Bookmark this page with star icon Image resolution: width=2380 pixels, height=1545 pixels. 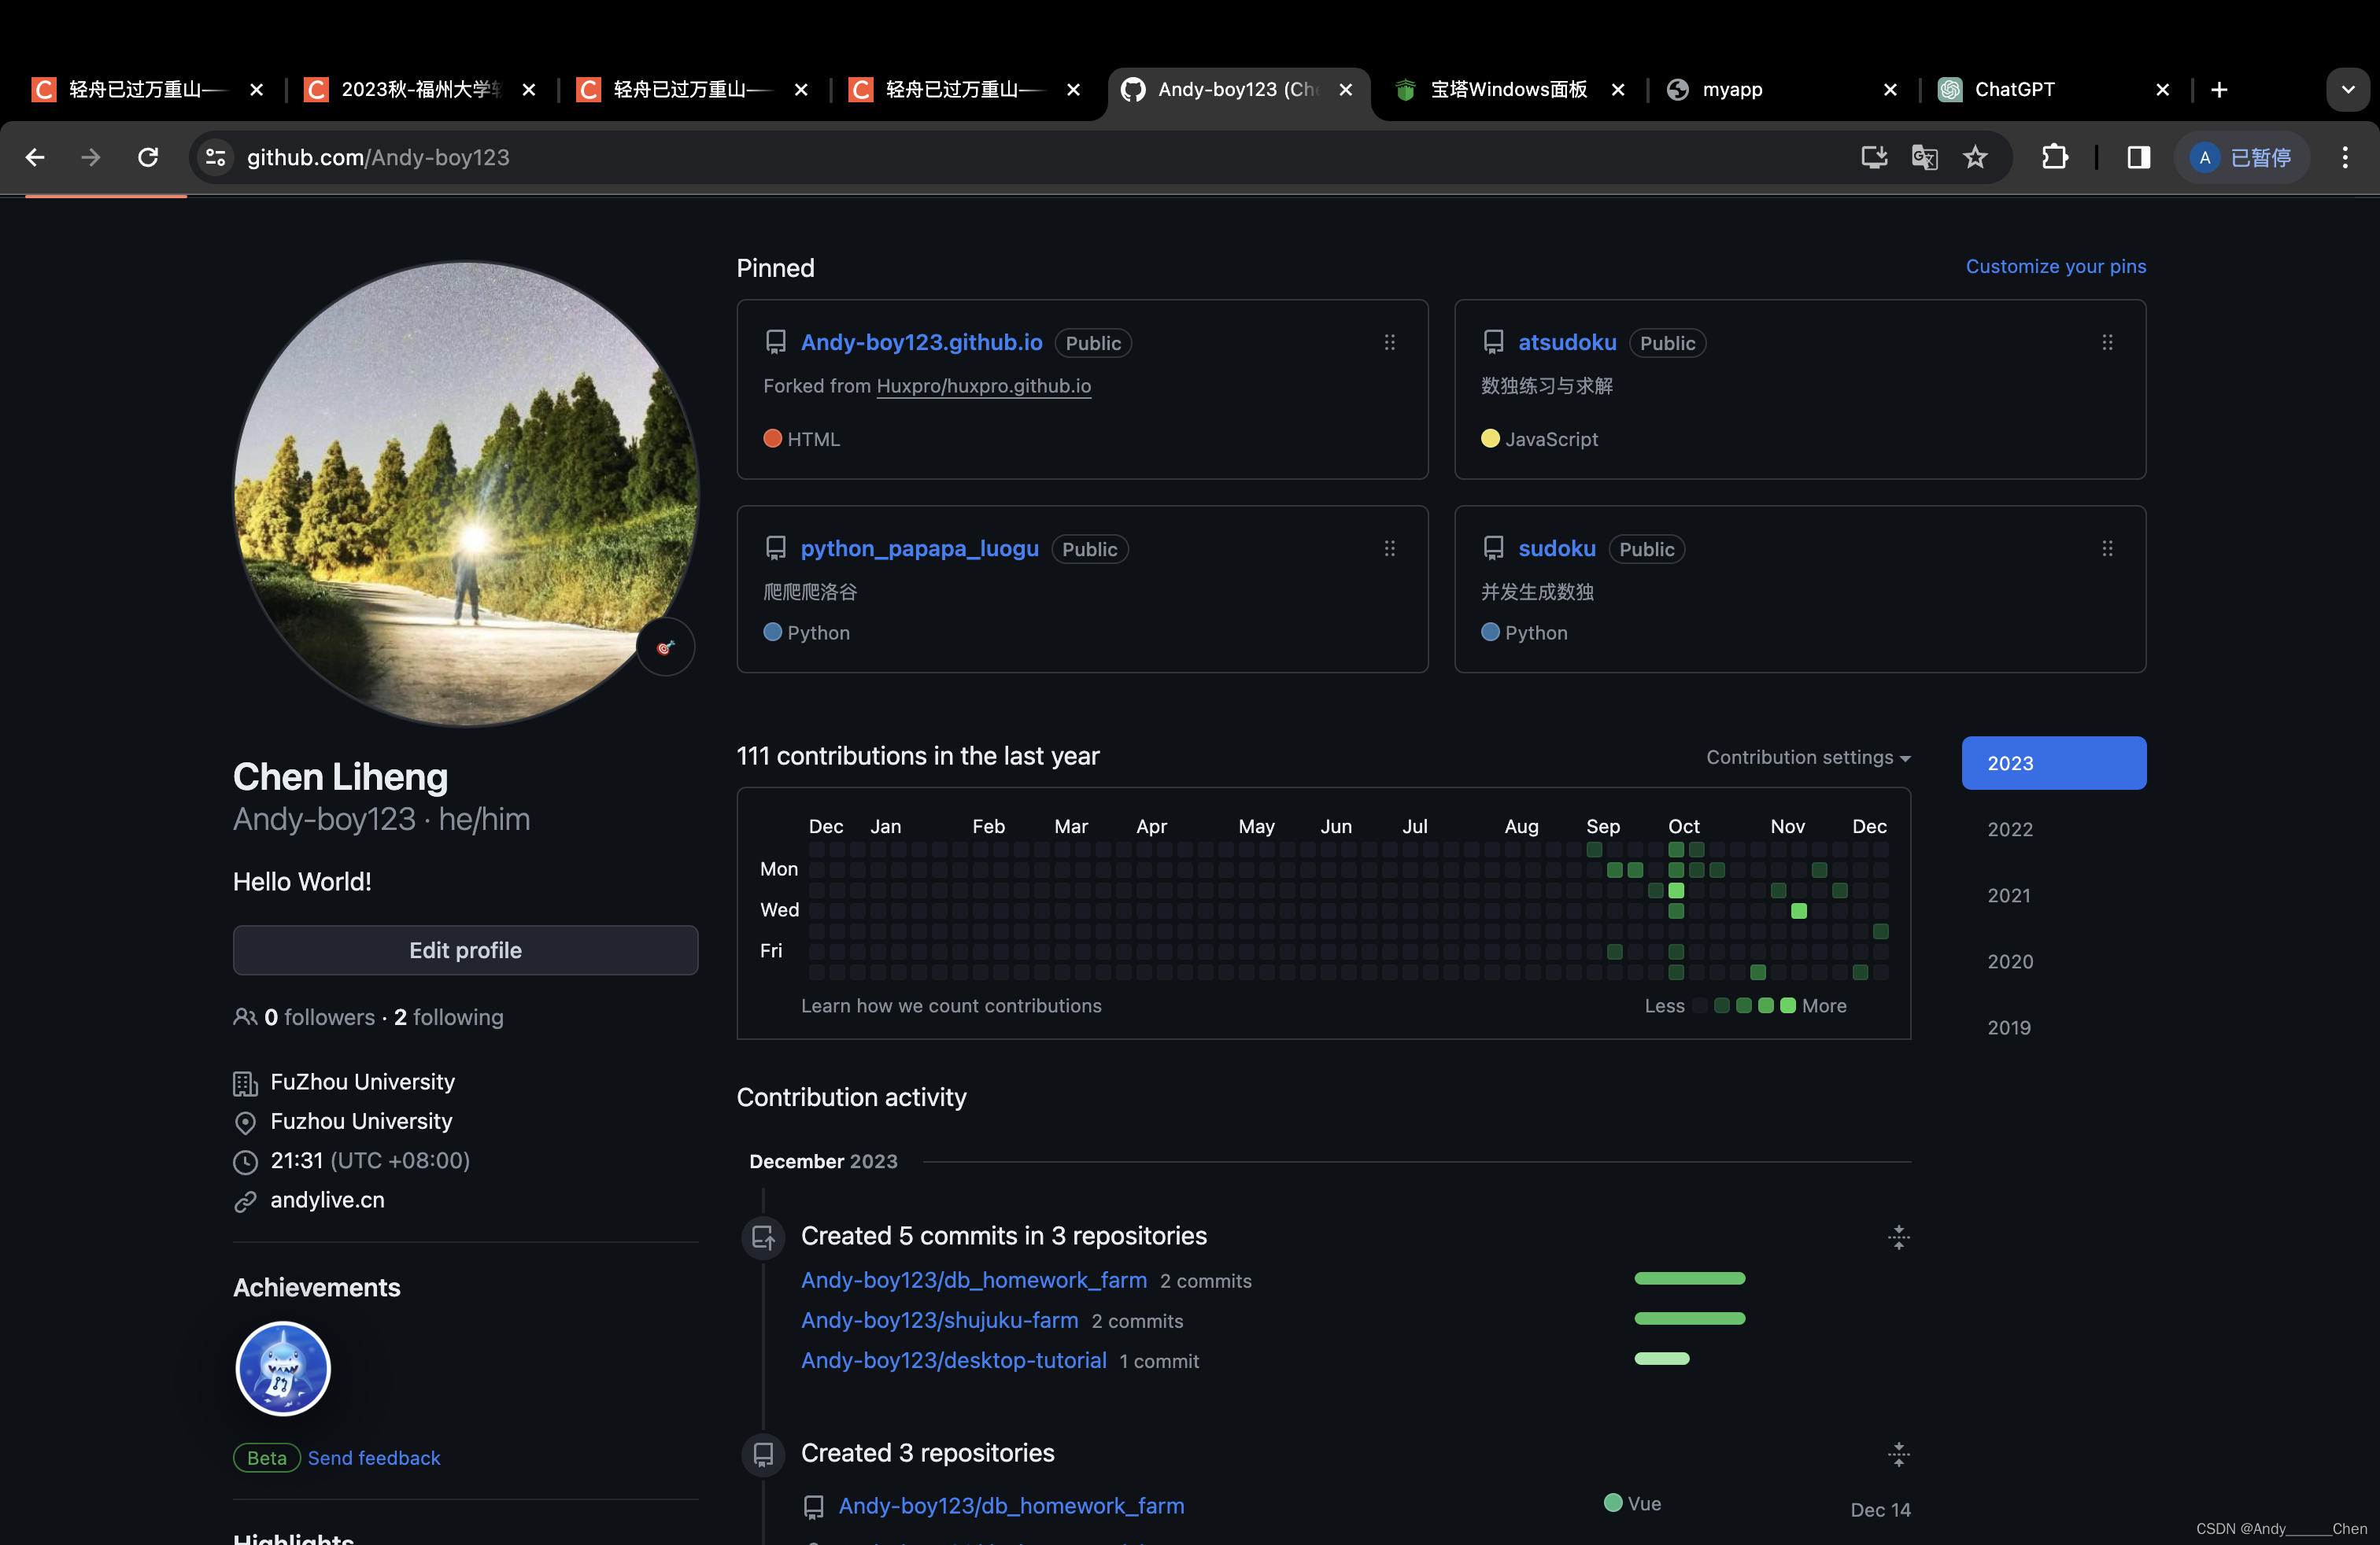(1975, 157)
